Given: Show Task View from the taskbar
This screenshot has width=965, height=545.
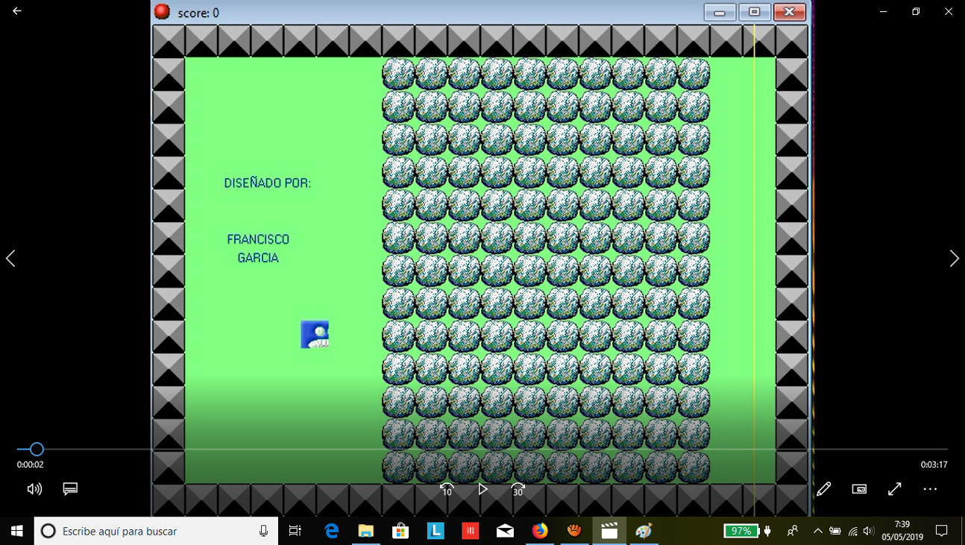Looking at the screenshot, I should coord(295,531).
